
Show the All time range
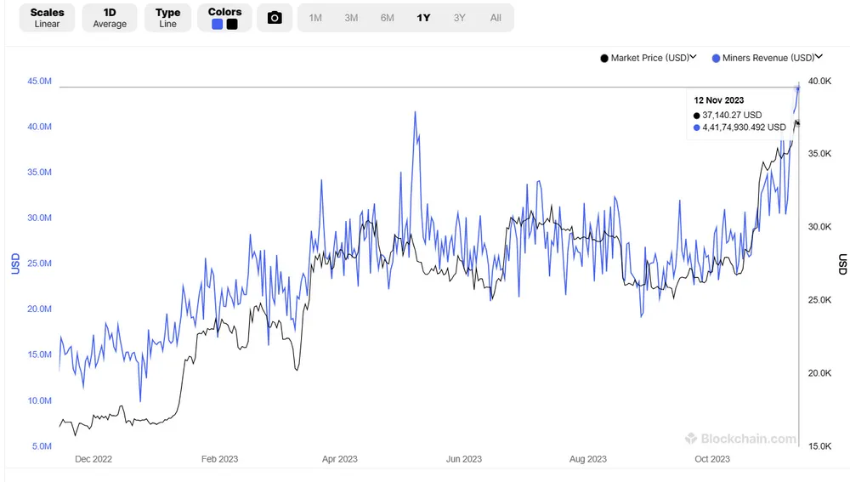click(496, 18)
